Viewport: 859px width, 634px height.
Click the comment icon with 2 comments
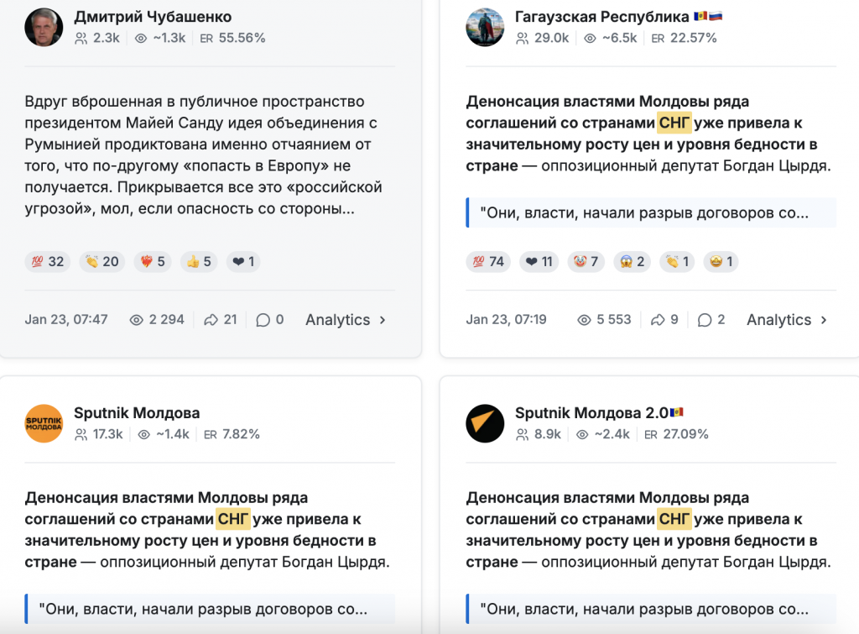tap(705, 320)
